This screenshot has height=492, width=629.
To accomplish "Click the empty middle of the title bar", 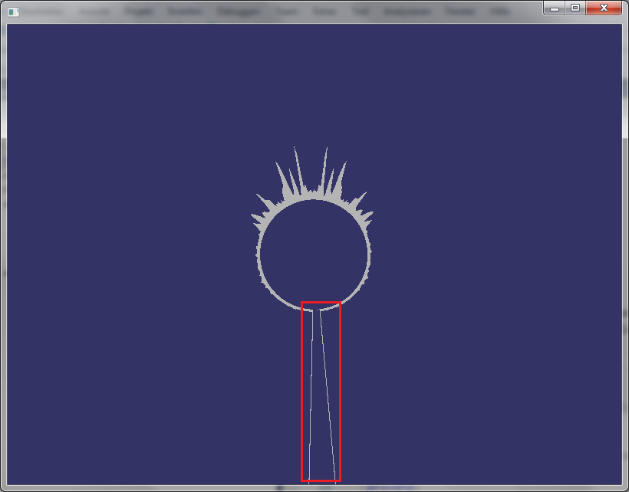I will 307,11.
